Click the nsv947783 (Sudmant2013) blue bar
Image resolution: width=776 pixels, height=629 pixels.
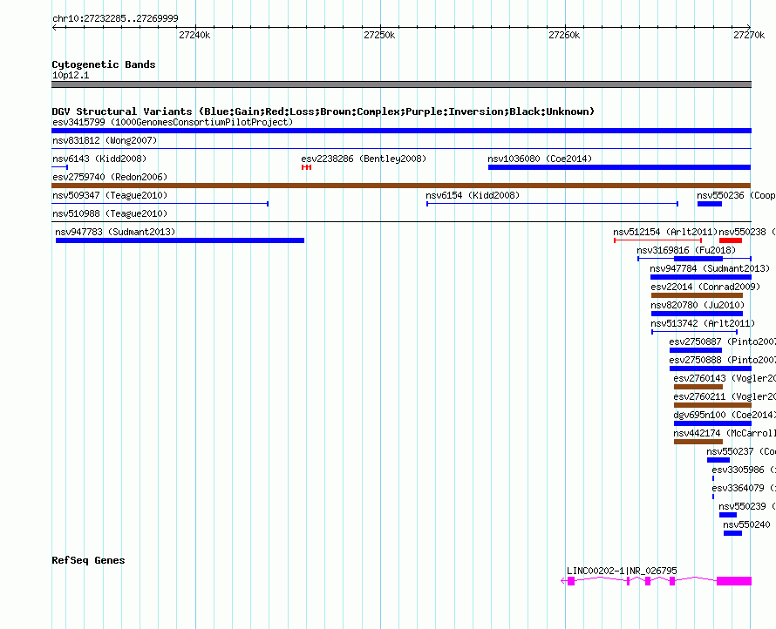click(180, 240)
